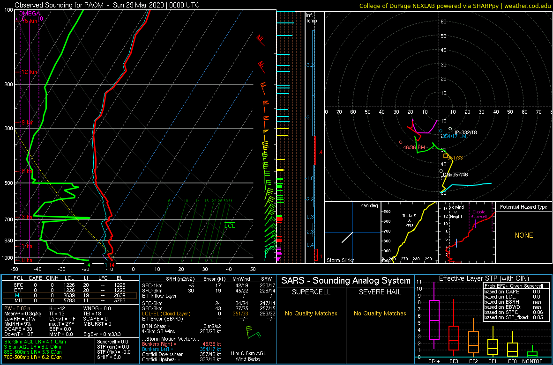Click the 700-500mb LR = 6.2 C/km line
Viewport: 553px width, 365px height.
click(x=33, y=357)
